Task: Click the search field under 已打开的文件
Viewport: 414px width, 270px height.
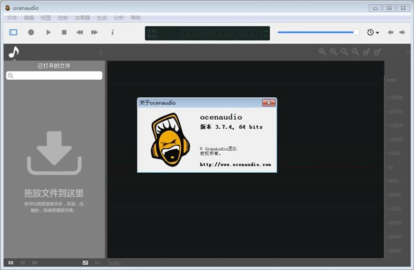Action: (x=54, y=76)
